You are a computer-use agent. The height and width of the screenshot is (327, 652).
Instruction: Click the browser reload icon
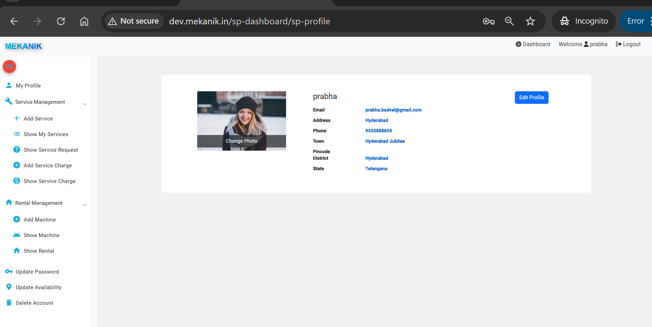(x=61, y=21)
